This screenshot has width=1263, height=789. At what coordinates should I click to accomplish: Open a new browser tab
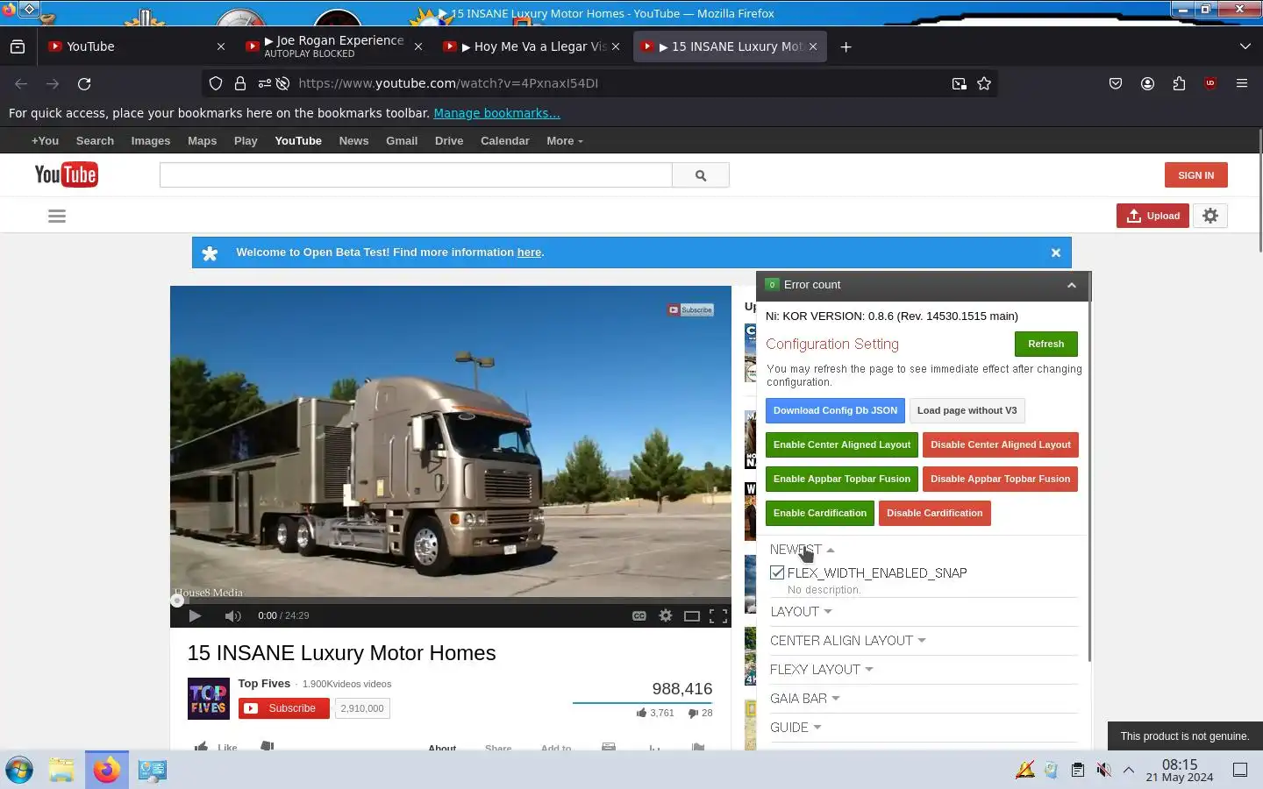click(x=846, y=46)
